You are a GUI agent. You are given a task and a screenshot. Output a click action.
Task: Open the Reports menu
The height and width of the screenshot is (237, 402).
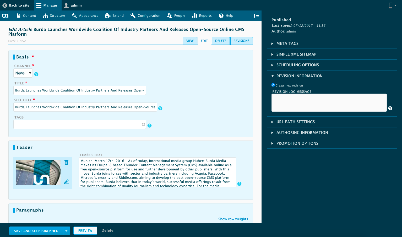202,16
